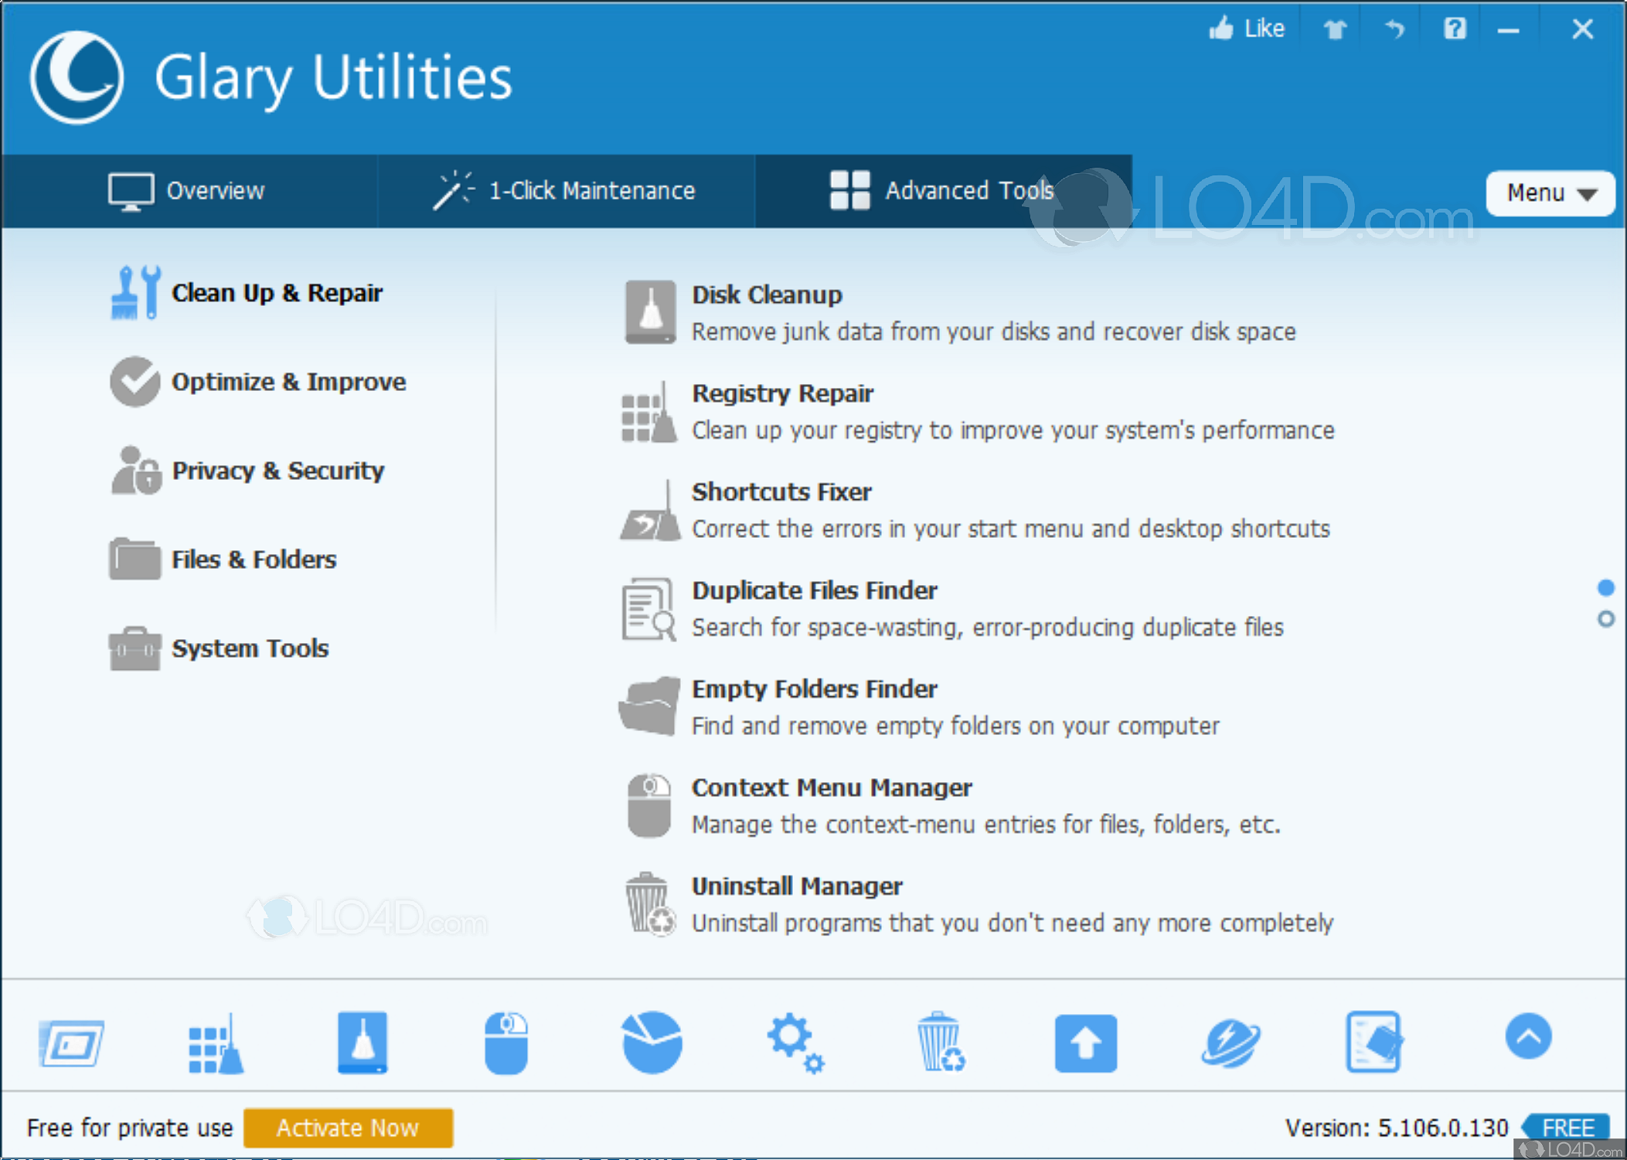This screenshot has height=1160, width=1627.
Task: Launch Registry Repair
Action: pos(782,393)
